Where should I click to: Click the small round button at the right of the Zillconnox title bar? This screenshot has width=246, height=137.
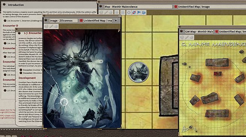pos(116,21)
